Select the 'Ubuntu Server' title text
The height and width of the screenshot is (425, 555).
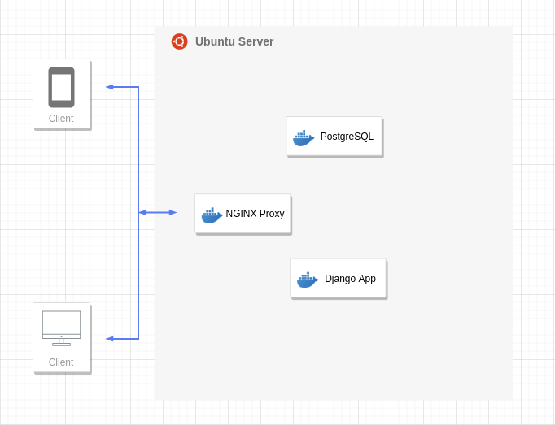click(x=234, y=41)
